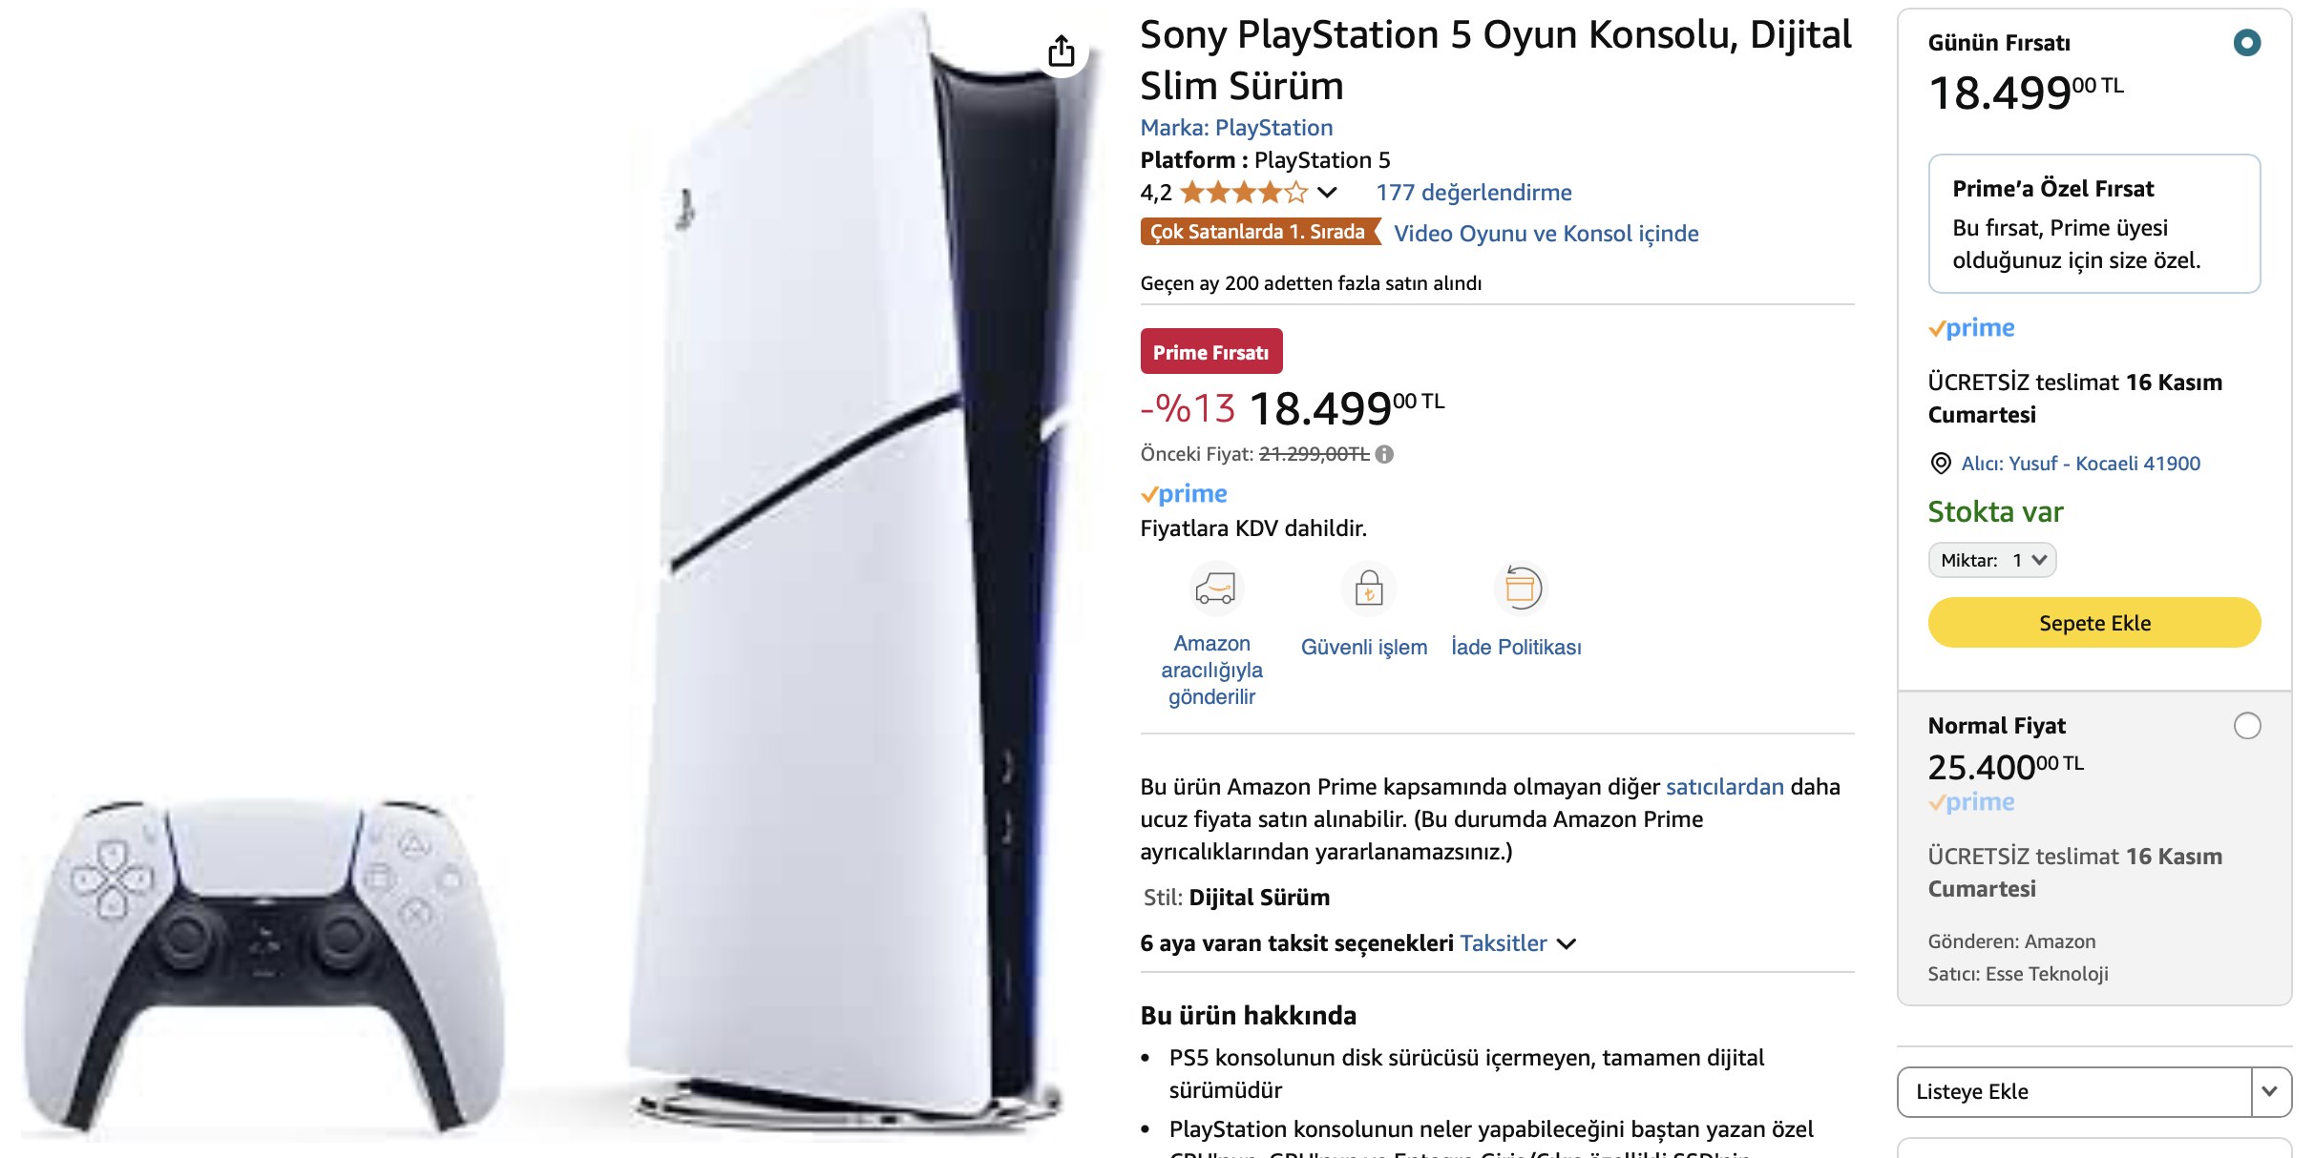Open Video Oyunu ve Konsol içinde category
2314x1158 pixels.
1546,234
